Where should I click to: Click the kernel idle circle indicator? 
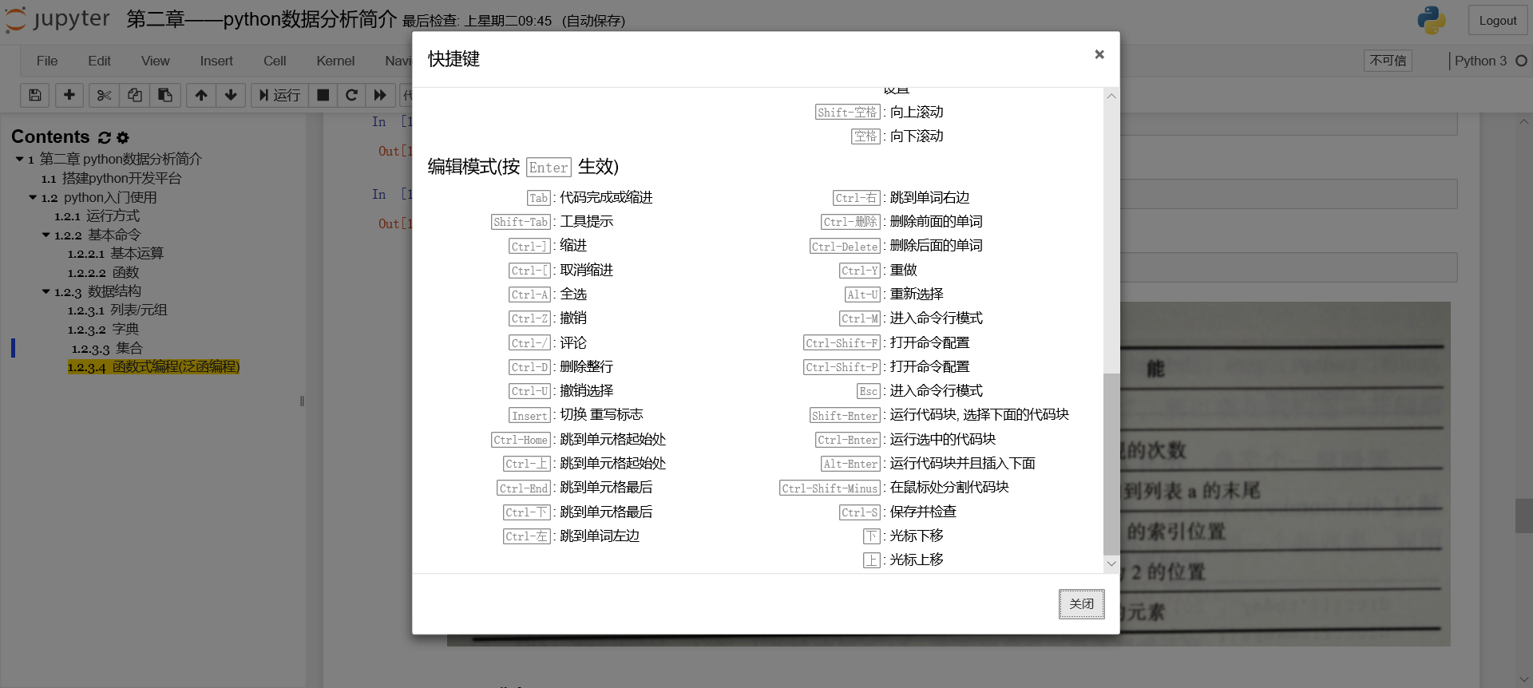1521,61
